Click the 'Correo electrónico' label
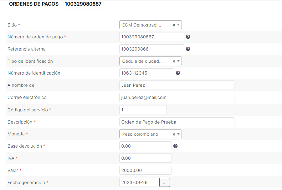The width and height of the screenshot is (282, 190). coord(27,97)
